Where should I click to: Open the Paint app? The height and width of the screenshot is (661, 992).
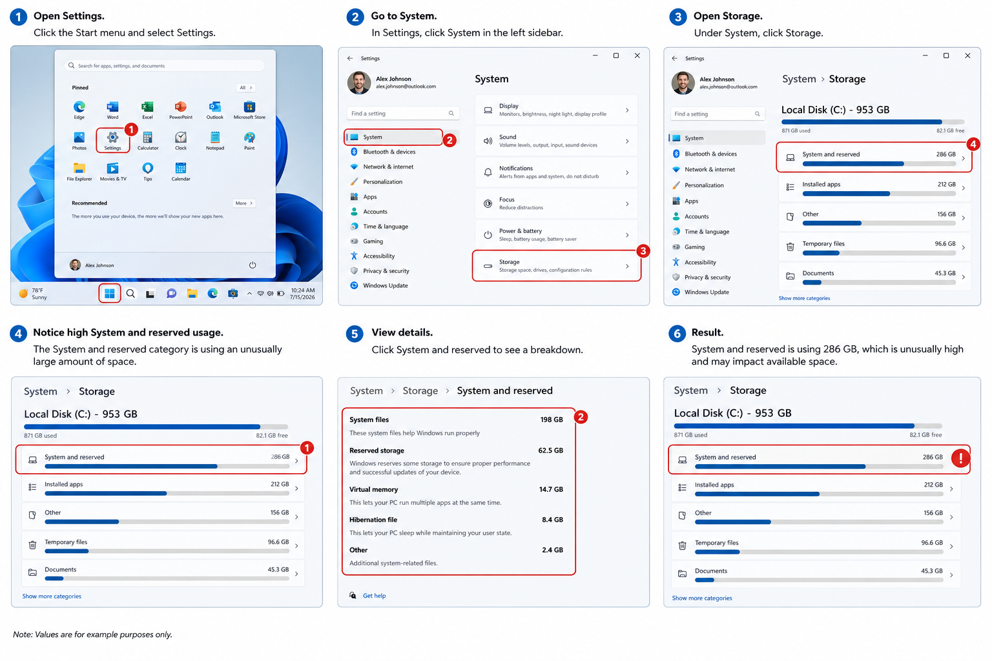click(249, 140)
